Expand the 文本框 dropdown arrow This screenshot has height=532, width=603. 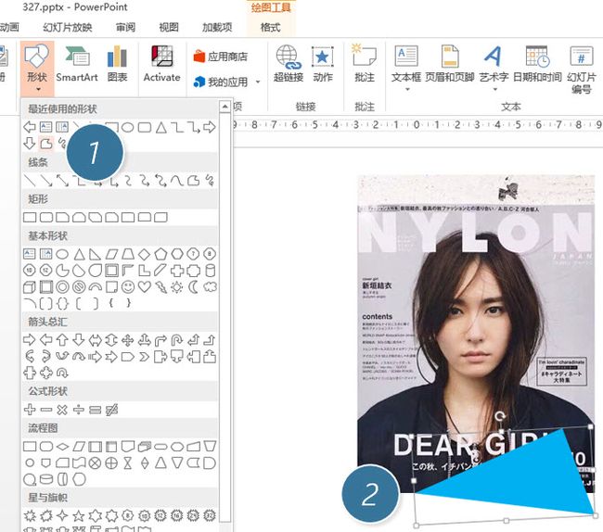(x=407, y=90)
